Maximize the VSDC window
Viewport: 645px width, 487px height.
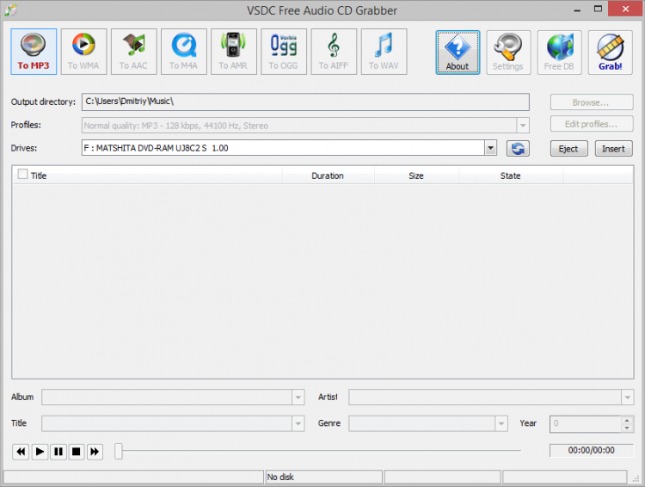pyautogui.click(x=598, y=9)
